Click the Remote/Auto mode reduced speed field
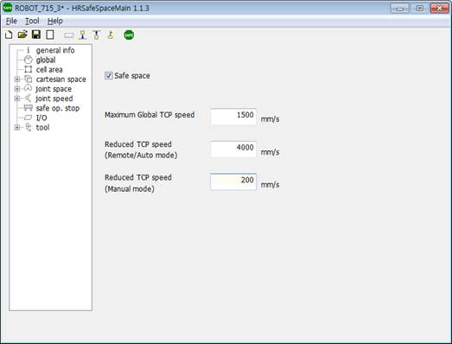 (x=233, y=149)
